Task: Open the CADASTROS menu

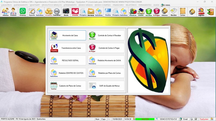Action: click(x=6, y=5)
